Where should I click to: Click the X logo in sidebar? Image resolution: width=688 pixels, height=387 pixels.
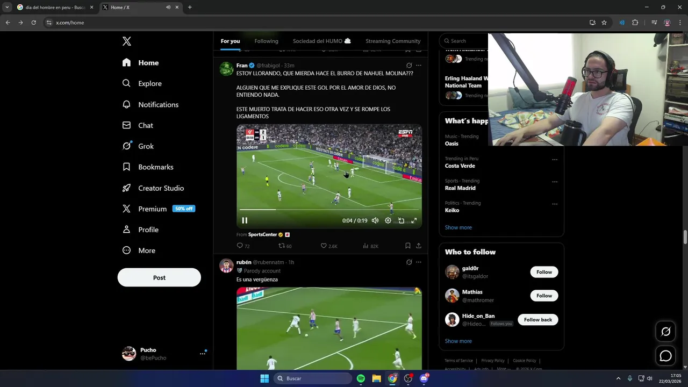126,41
